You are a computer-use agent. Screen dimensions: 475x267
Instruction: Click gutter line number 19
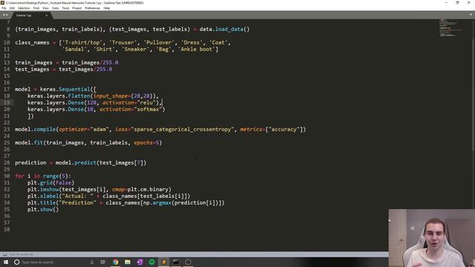(7, 102)
